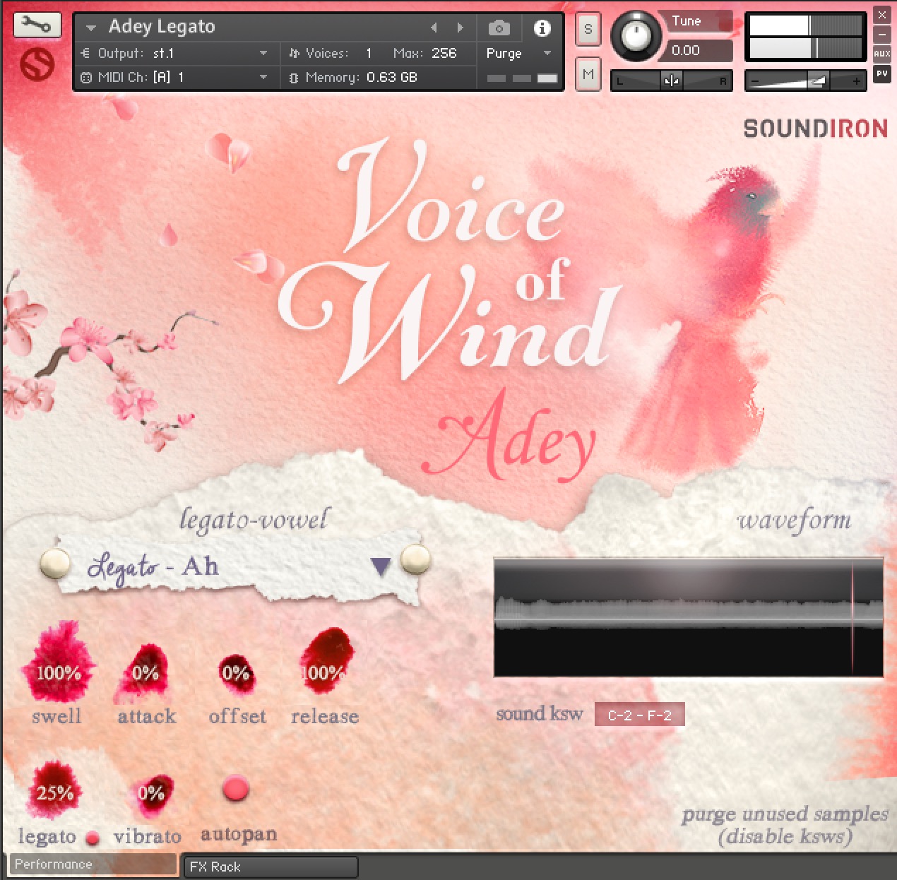
Task: Click the Tune knob
Action: tap(636, 35)
